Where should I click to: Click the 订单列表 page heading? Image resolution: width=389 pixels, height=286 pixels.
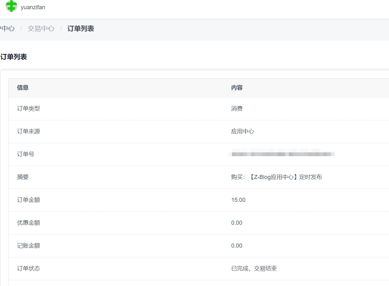[x=14, y=57]
